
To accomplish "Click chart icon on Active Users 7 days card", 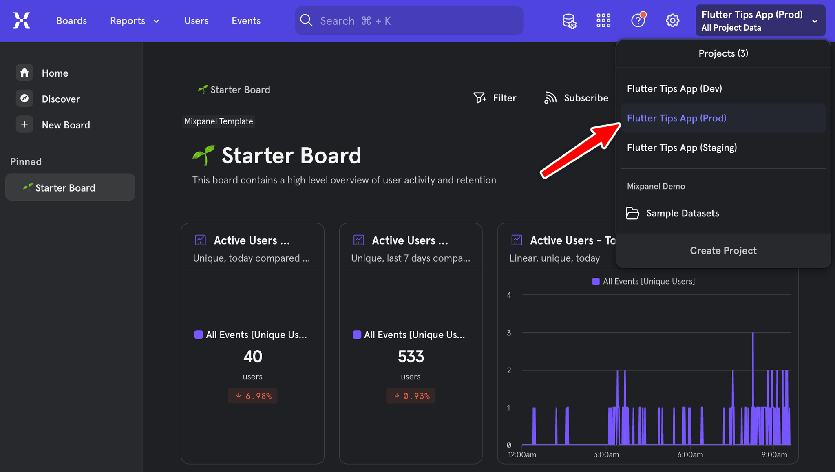I will pyautogui.click(x=358, y=240).
